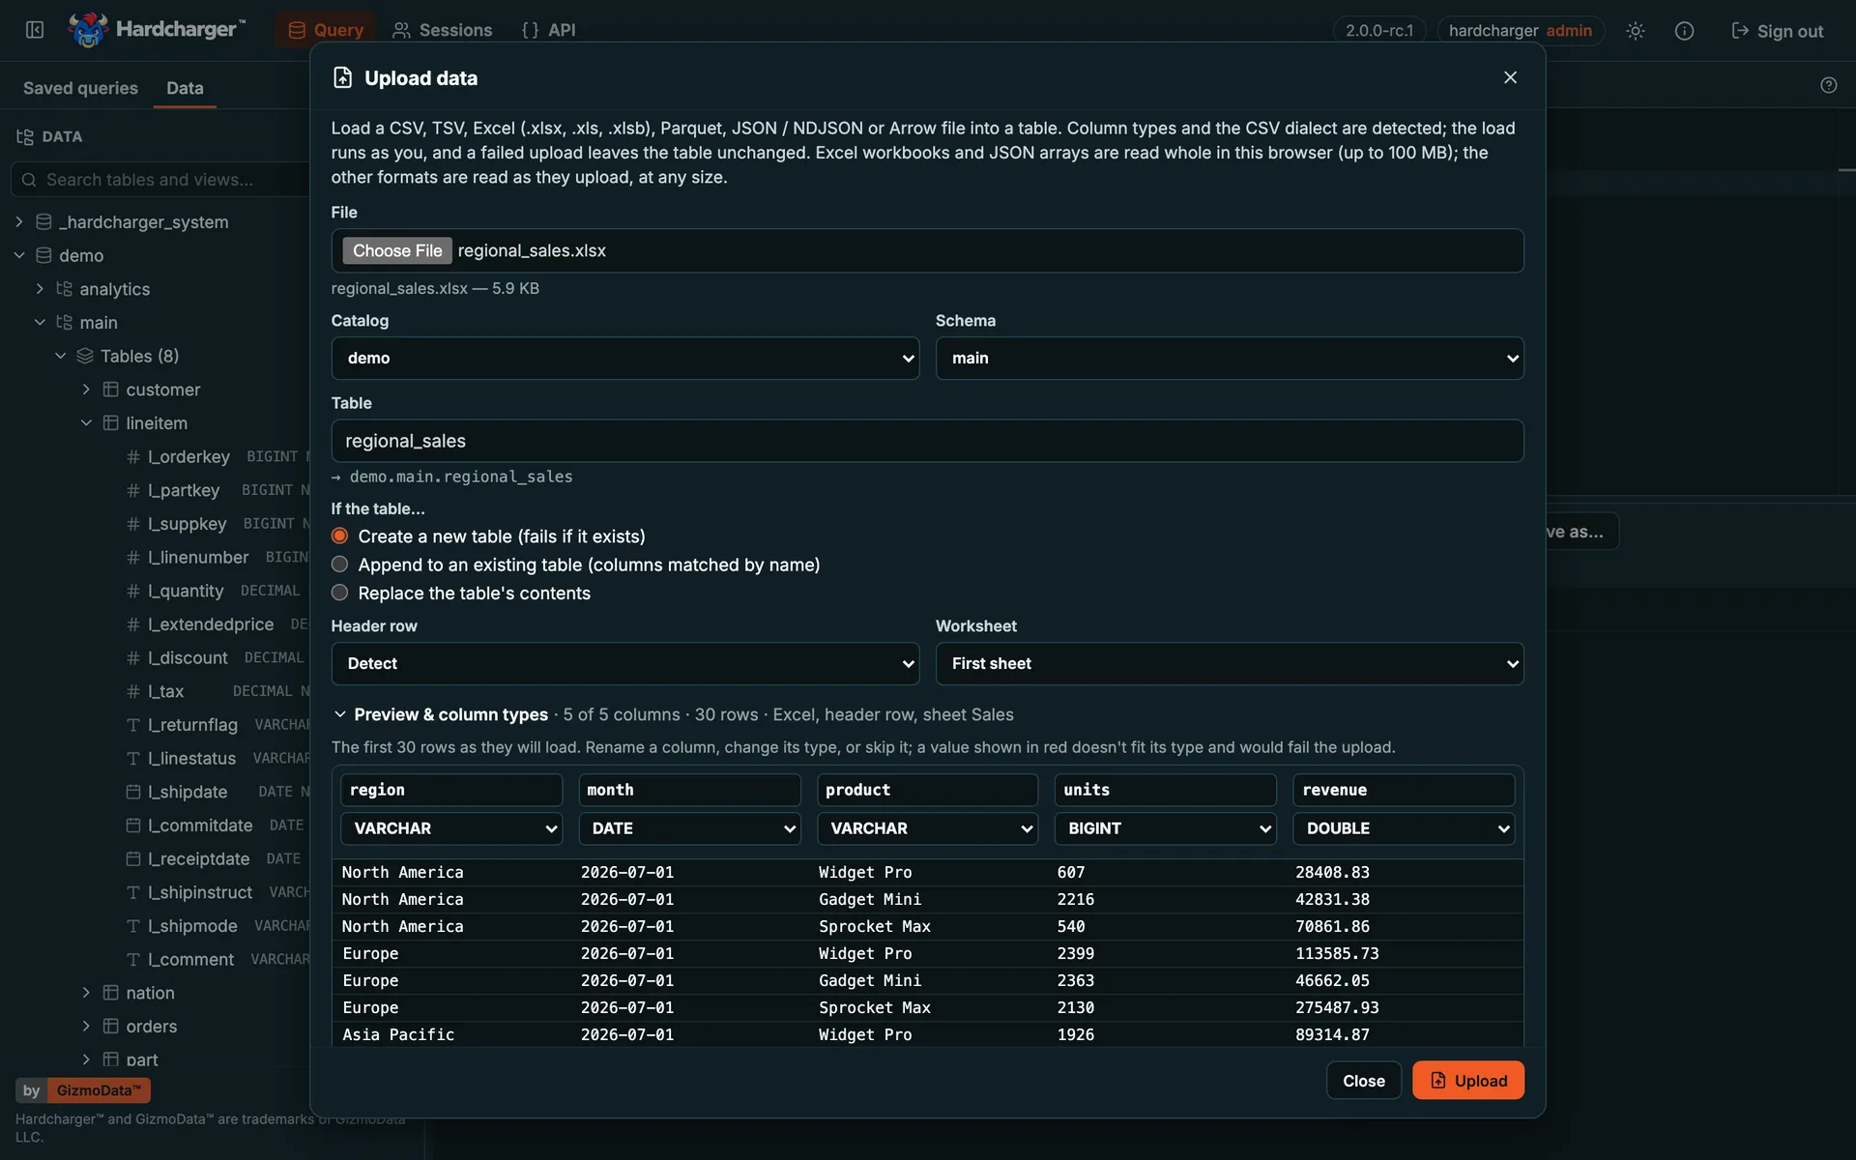
Task: Open the API tab
Action: (x=548, y=30)
